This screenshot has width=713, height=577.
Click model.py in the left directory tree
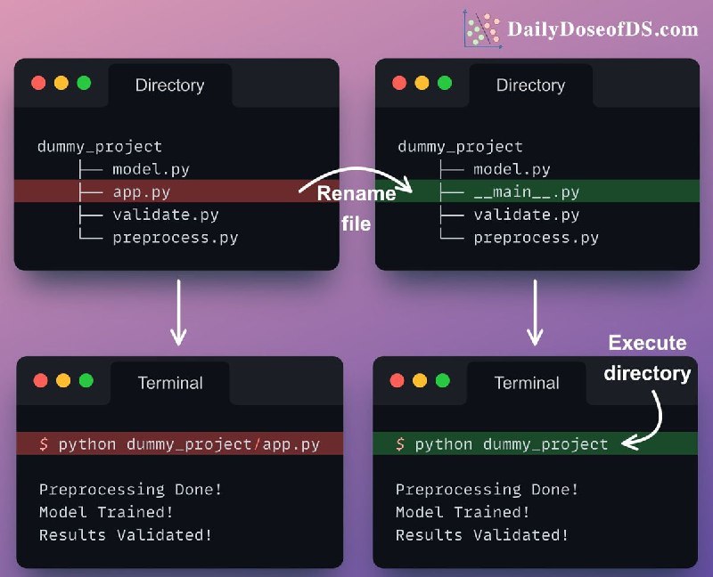[151, 169]
